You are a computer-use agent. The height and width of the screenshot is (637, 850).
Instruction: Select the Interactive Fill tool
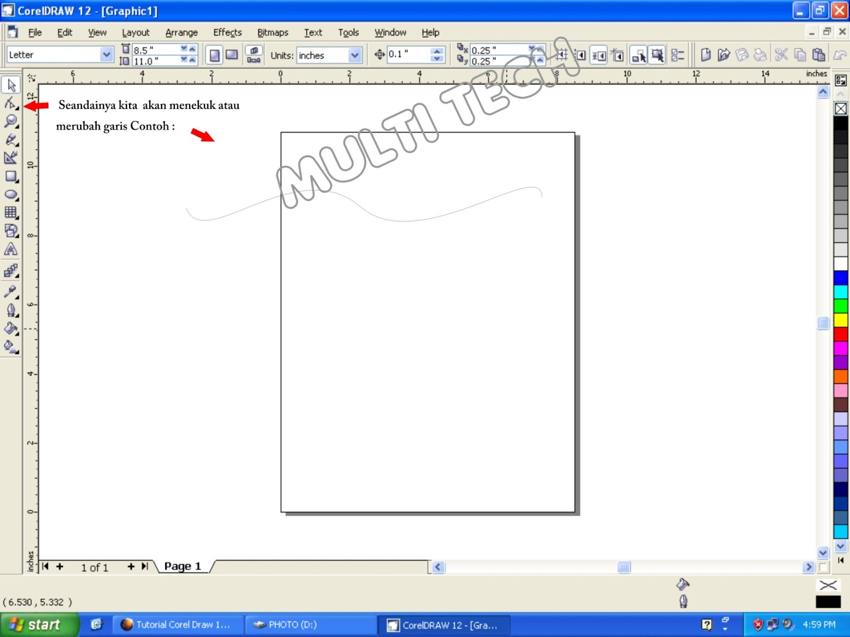(11, 347)
